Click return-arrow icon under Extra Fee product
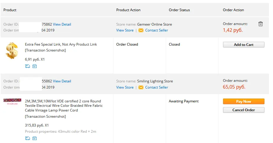 pos(35,66)
